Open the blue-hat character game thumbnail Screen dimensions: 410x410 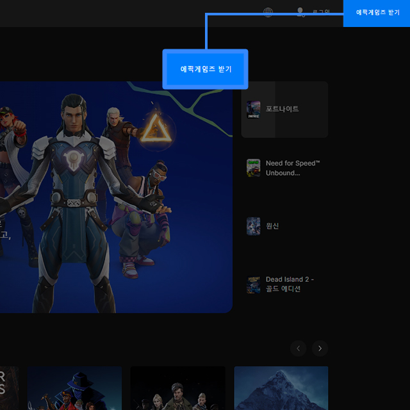74,388
